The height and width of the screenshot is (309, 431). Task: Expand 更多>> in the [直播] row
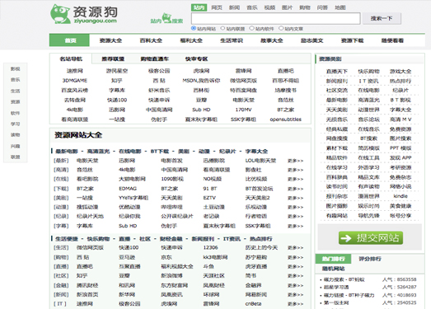coord(295,267)
